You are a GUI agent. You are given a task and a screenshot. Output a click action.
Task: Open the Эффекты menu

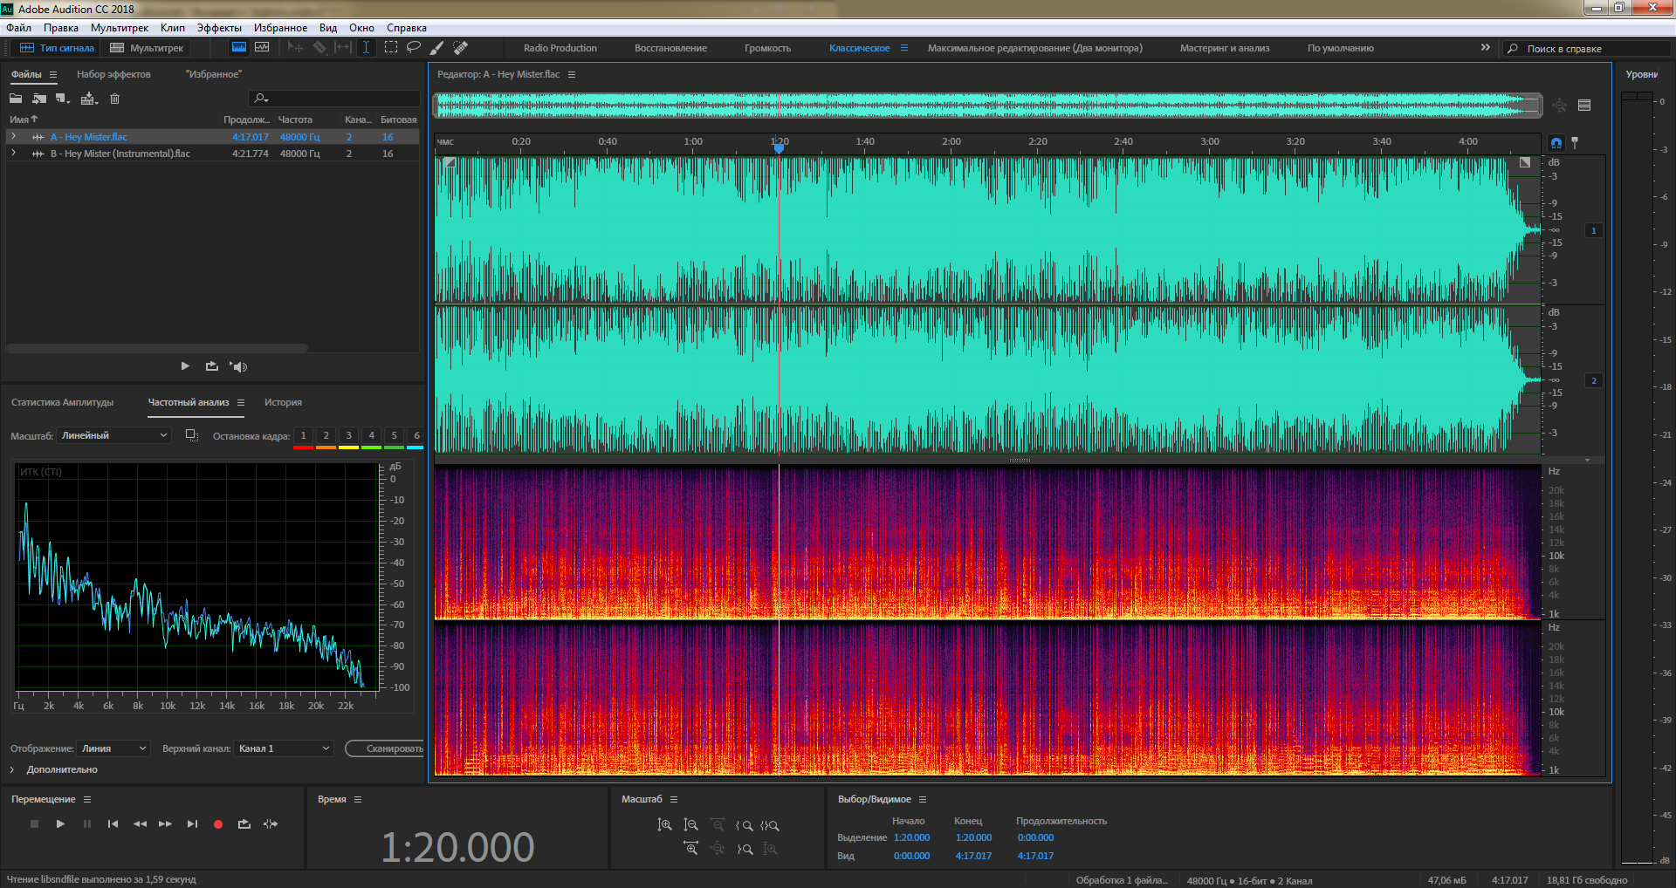tap(218, 28)
